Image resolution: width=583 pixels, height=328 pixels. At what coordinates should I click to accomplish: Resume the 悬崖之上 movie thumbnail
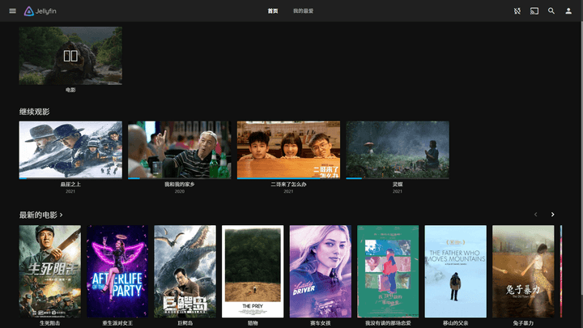pos(70,150)
